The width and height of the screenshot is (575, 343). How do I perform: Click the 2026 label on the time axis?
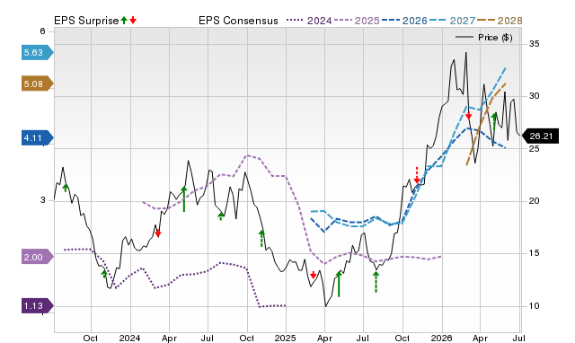[x=441, y=338]
